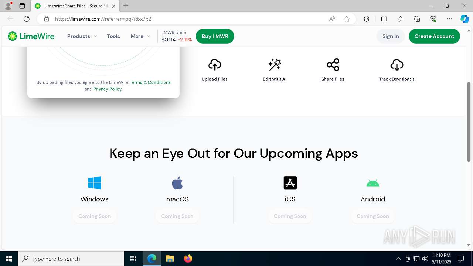
Task: Click the Sign In button
Action: click(x=391, y=36)
